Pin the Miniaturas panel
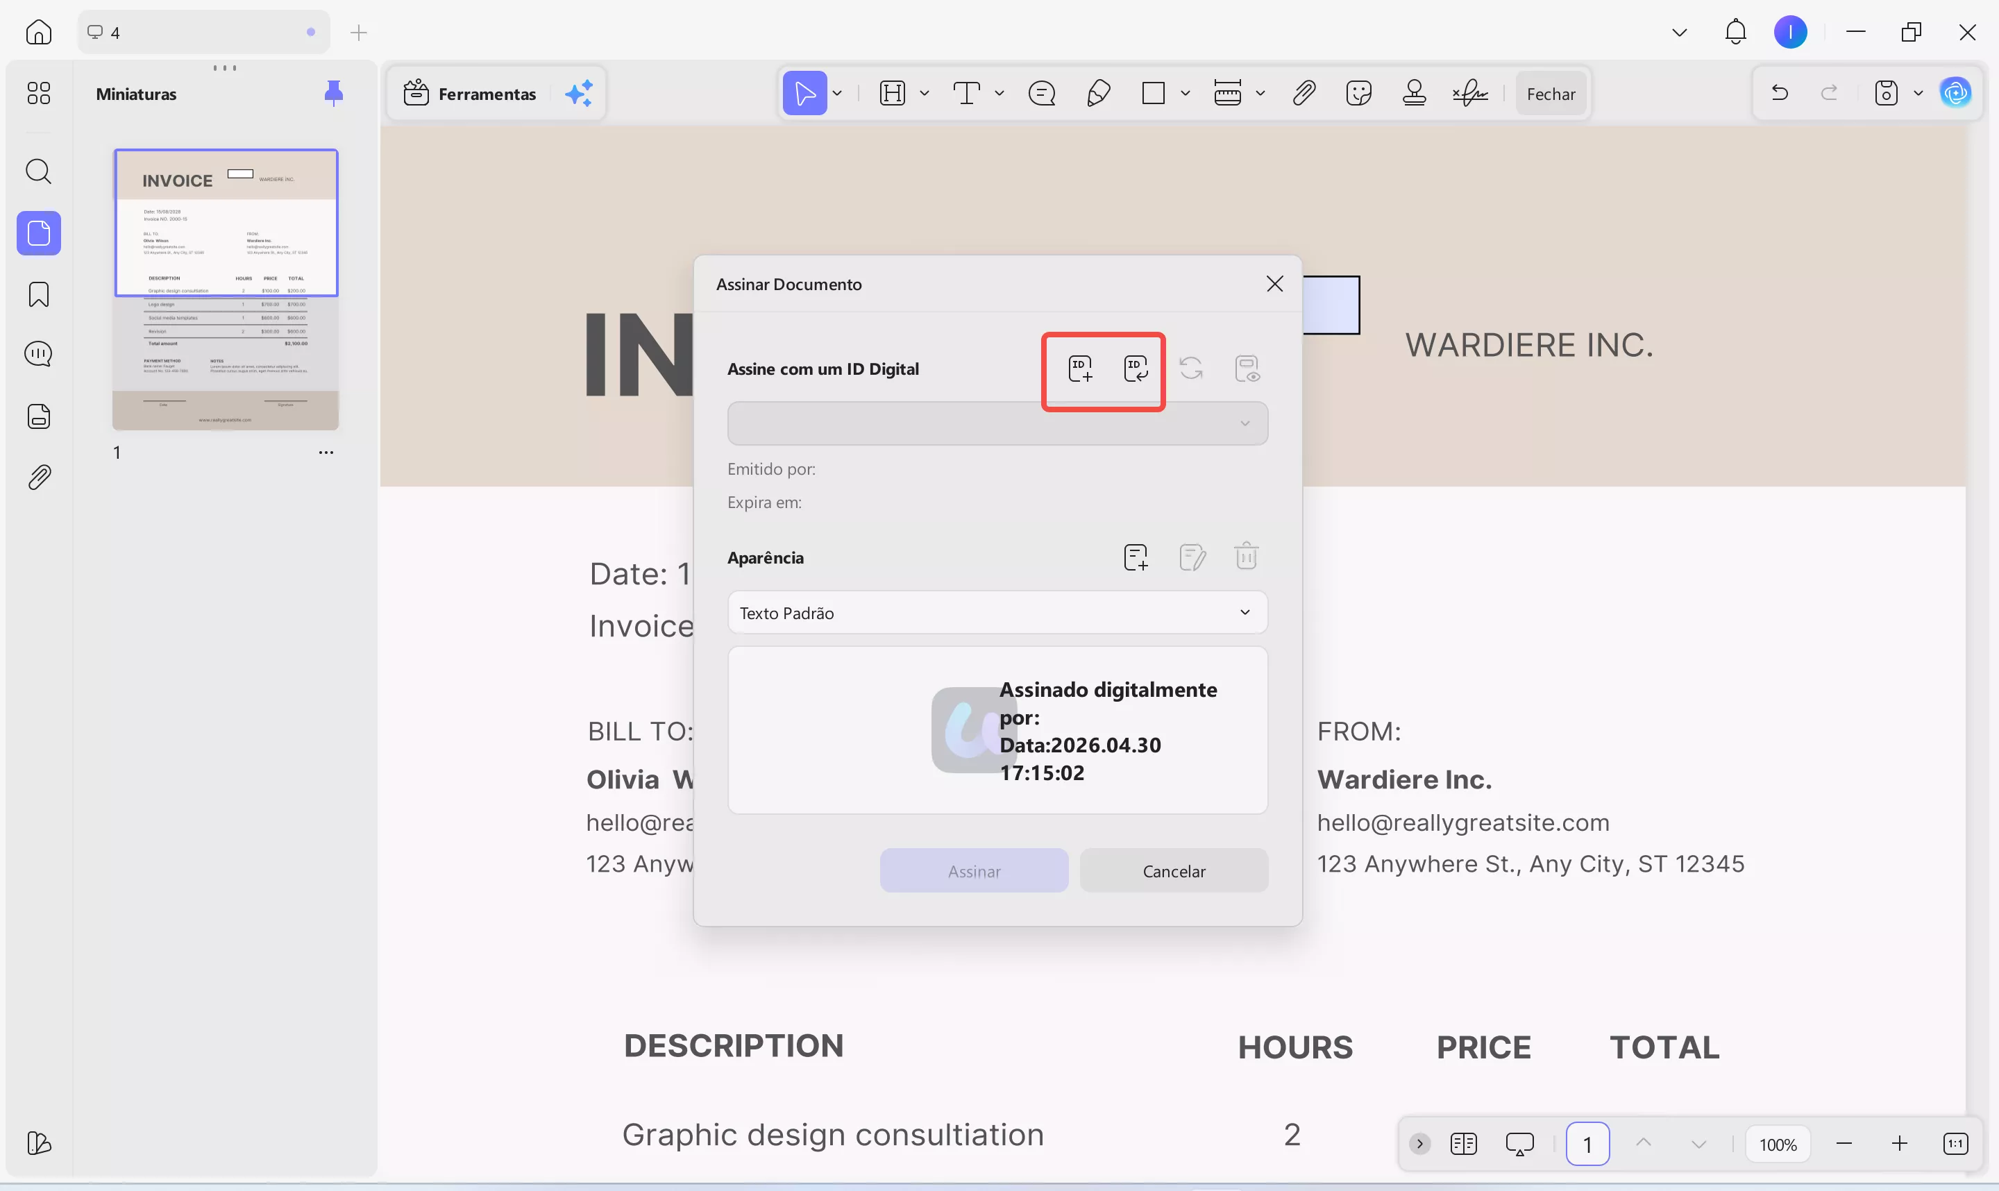1999x1191 pixels. (x=333, y=93)
